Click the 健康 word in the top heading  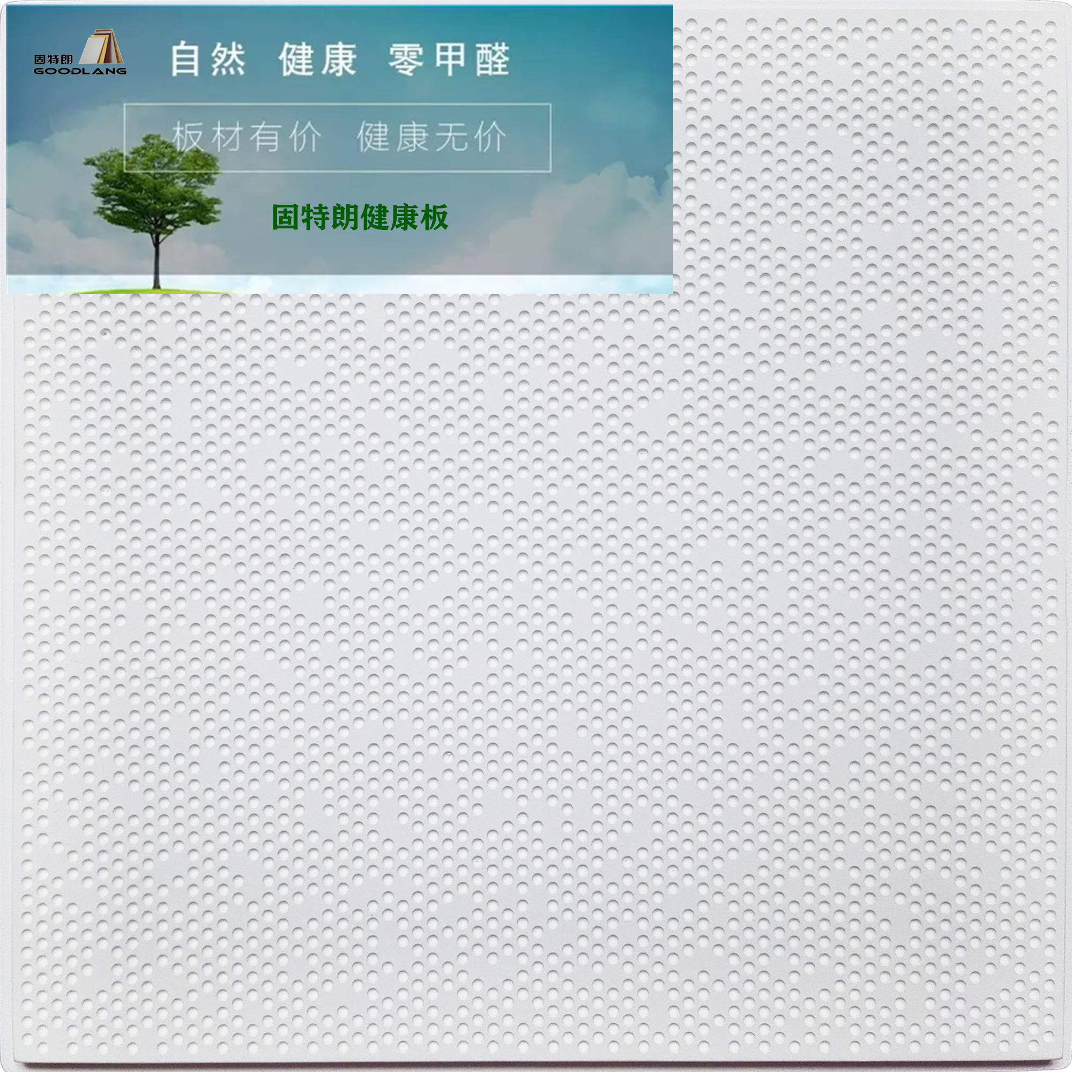pyautogui.click(x=317, y=59)
